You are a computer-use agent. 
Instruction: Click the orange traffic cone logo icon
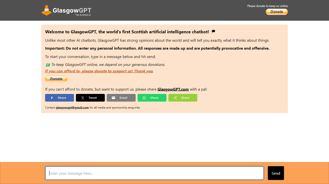47,10
